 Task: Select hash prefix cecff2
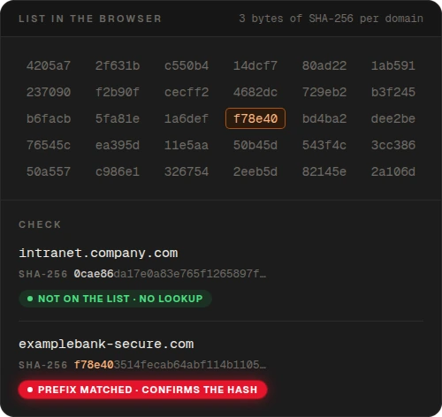pos(187,92)
